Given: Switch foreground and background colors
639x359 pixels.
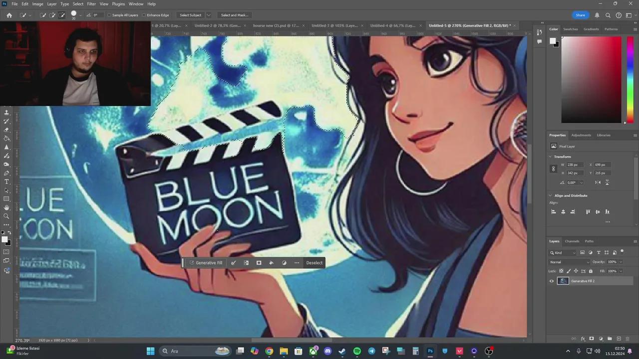Looking at the screenshot, I should click(x=9, y=233).
